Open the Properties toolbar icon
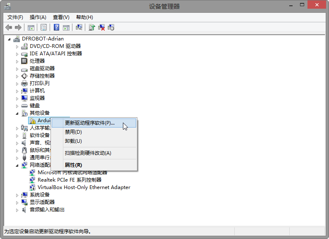 point(43,27)
